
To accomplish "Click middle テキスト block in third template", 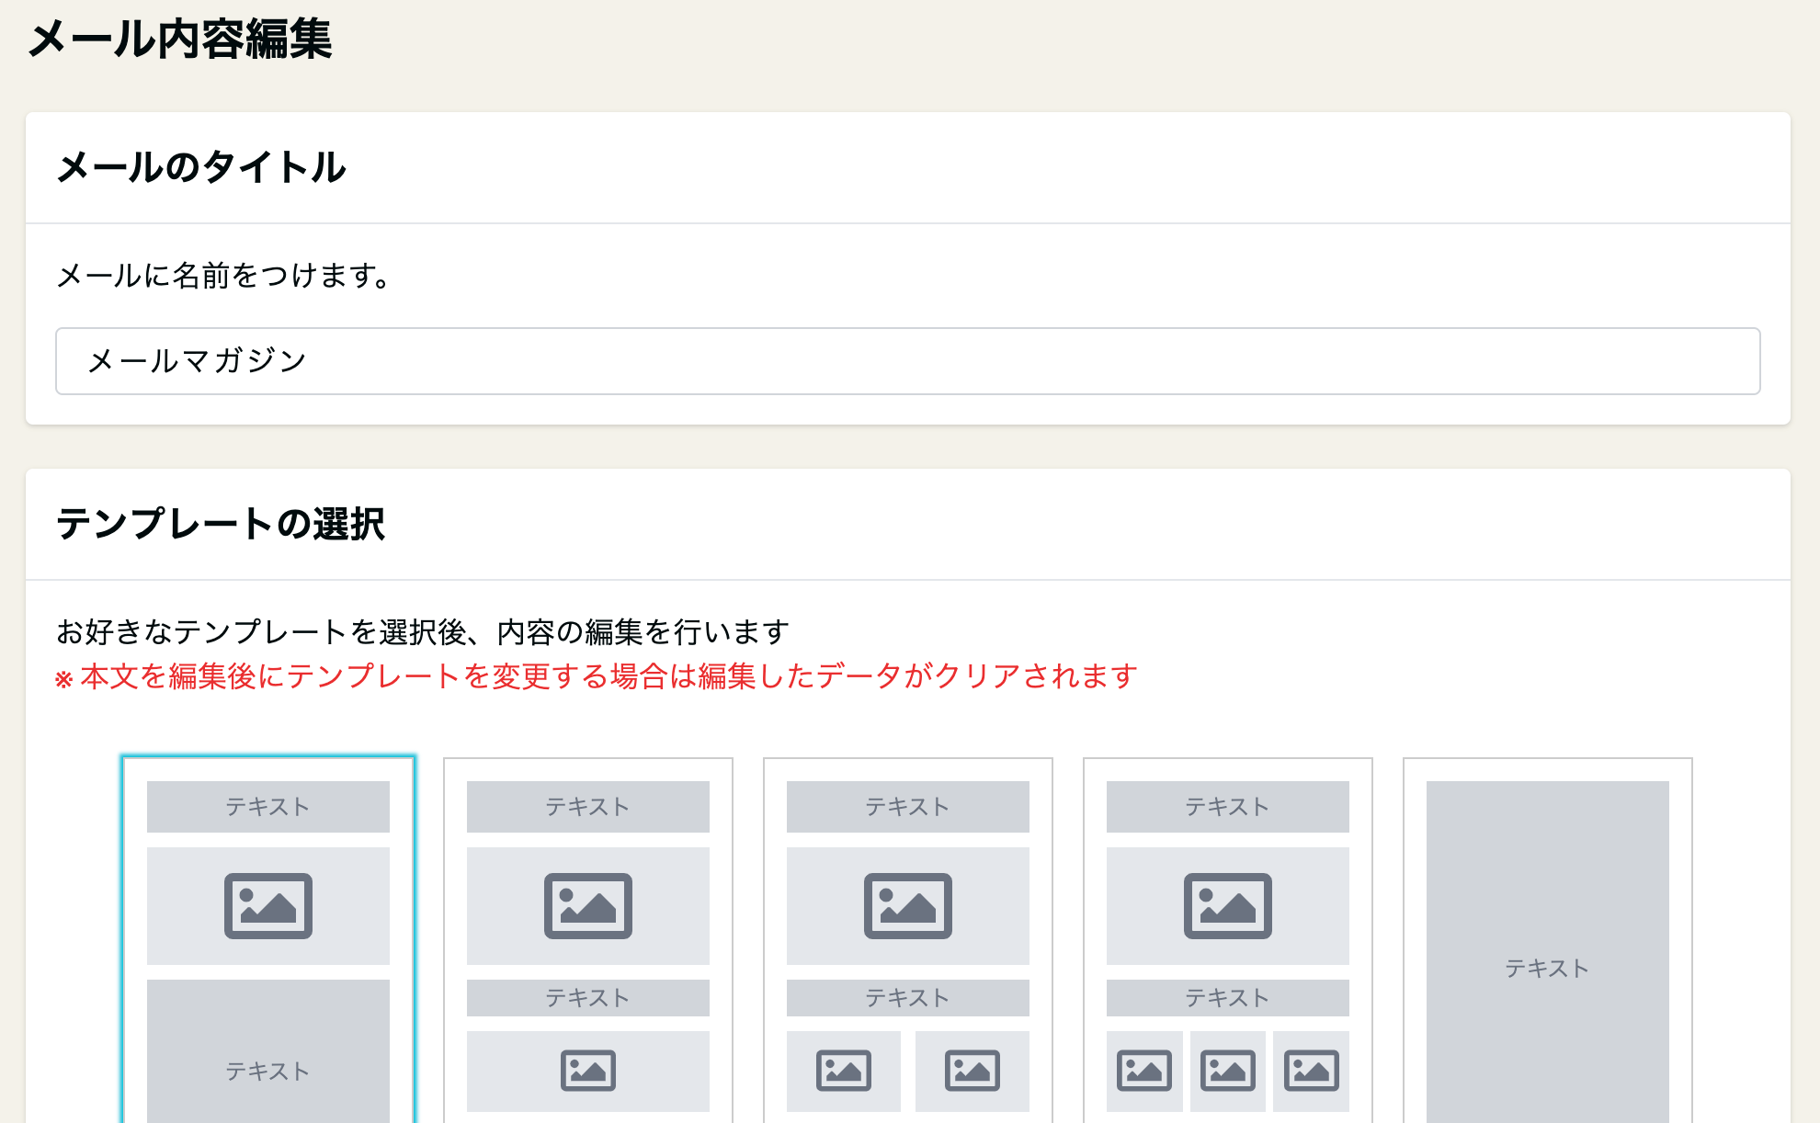I will 908,998.
